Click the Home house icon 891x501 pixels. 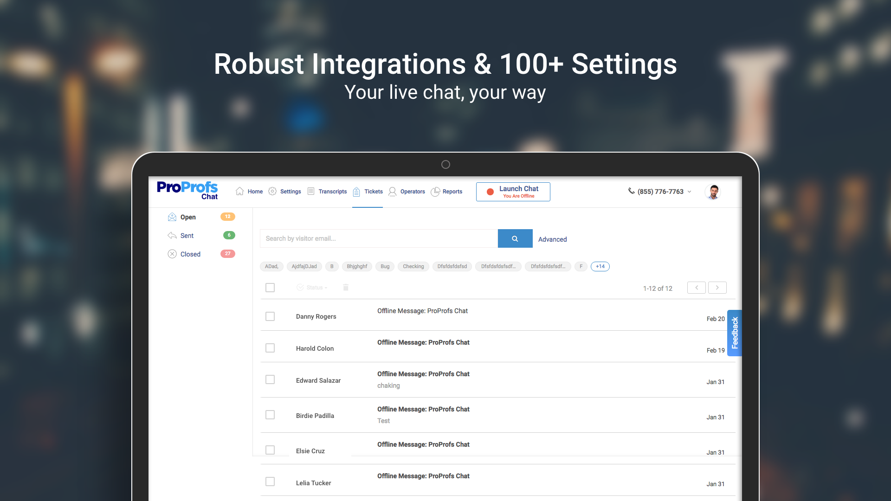pos(239,191)
